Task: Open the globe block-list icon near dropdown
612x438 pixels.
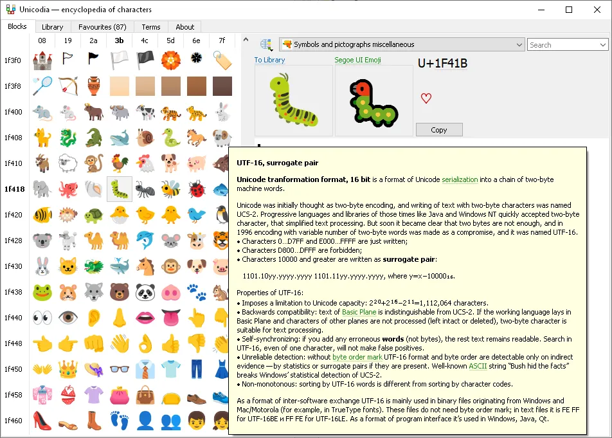Action: point(267,44)
